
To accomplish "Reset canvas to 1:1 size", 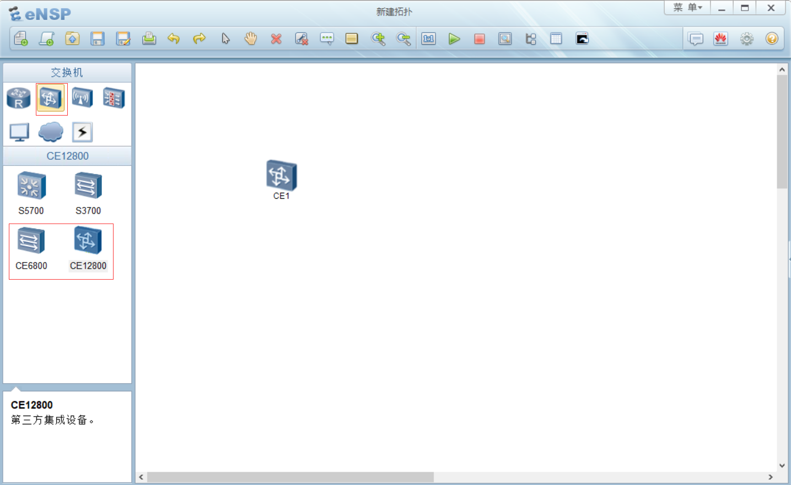I will [x=429, y=39].
